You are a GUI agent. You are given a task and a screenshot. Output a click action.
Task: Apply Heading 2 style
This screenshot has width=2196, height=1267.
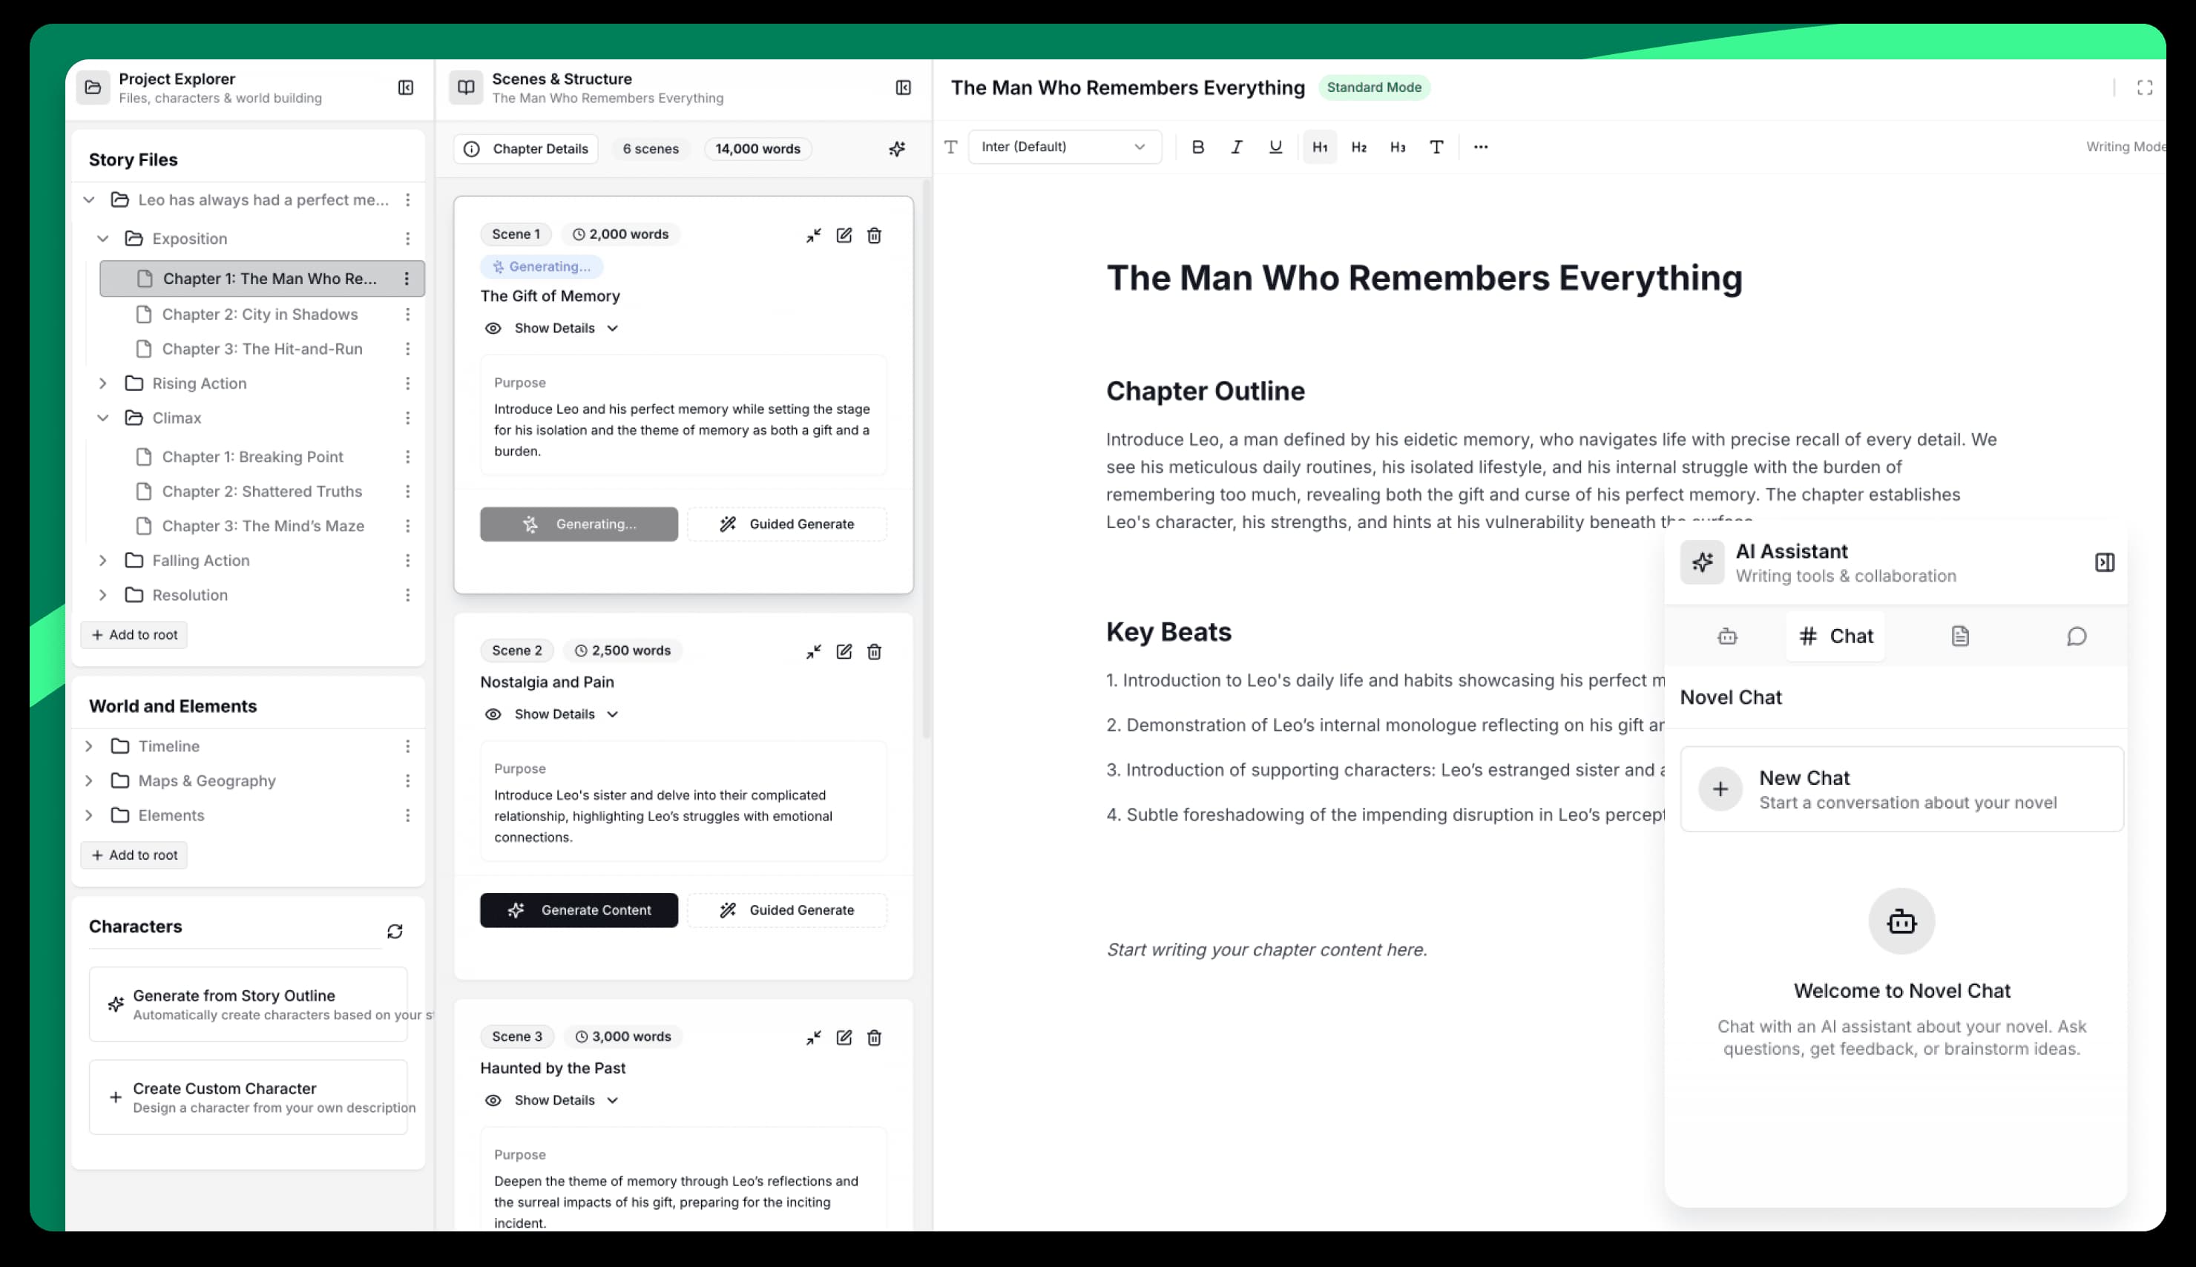[1358, 147]
